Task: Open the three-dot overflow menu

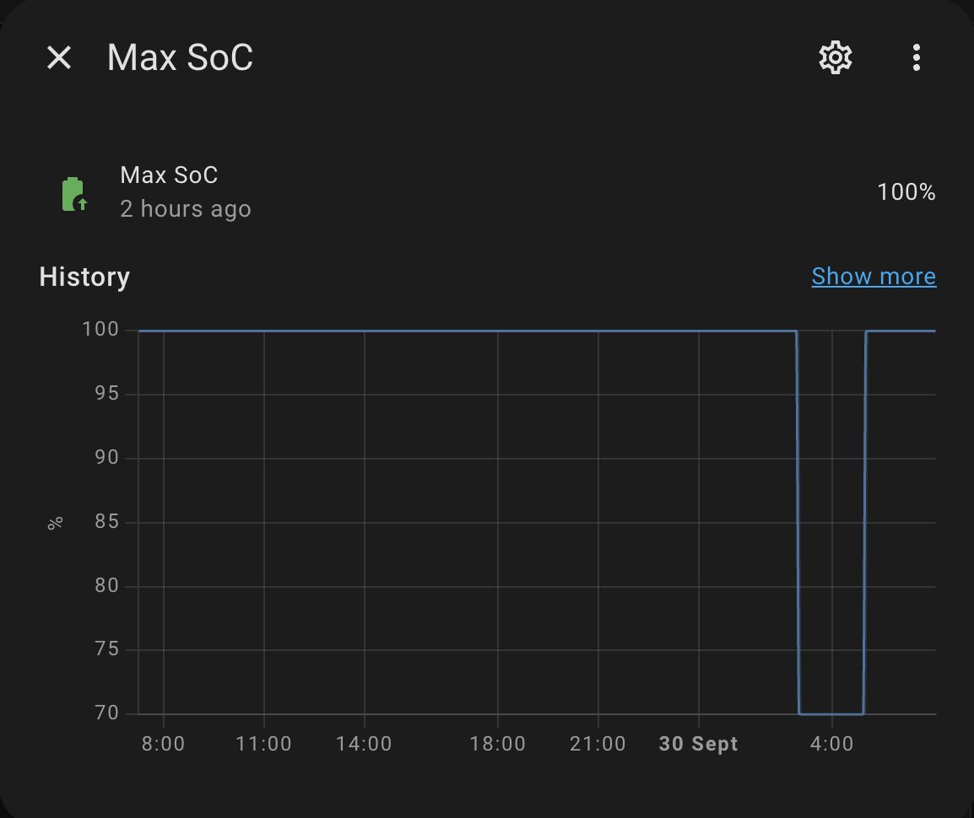Action: (917, 57)
